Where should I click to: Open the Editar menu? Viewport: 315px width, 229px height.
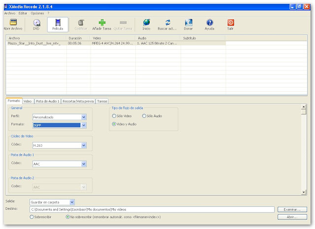click(x=23, y=13)
